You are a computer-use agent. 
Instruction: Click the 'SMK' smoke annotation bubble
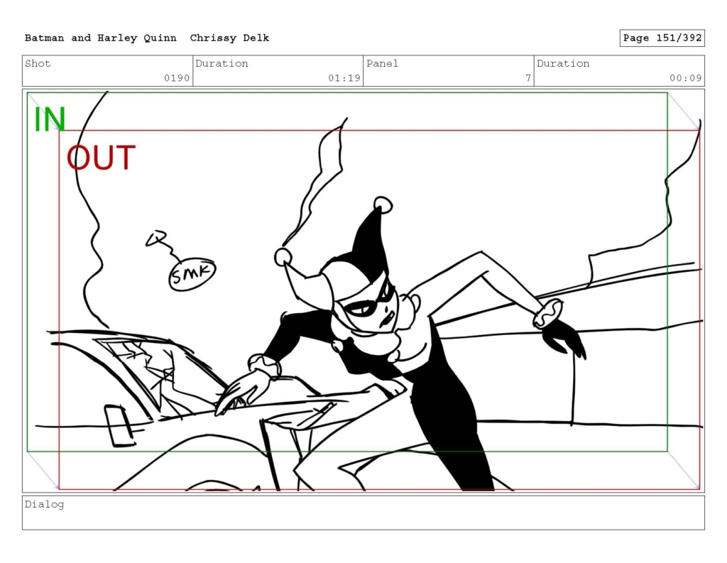[192, 275]
